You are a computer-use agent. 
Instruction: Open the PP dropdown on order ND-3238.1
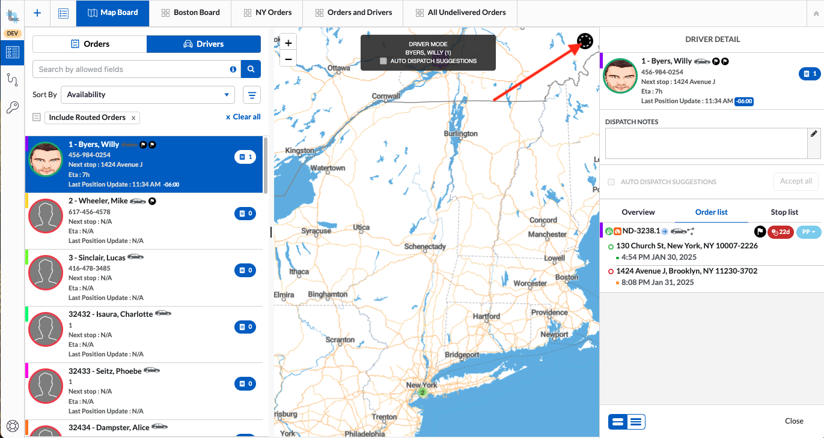click(x=808, y=232)
